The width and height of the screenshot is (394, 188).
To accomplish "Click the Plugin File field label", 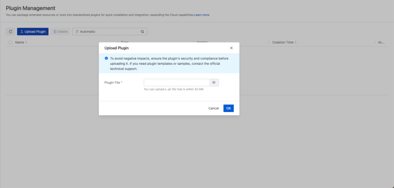I will tap(113, 82).
